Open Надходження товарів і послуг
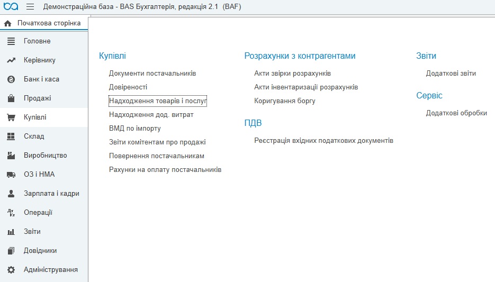Image resolution: width=495 pixels, height=282 pixels. tap(157, 101)
